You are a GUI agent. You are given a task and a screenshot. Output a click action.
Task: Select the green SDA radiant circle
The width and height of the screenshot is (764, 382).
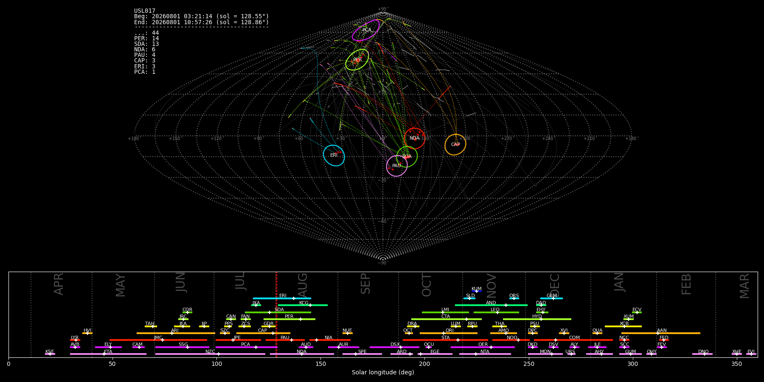pos(407,157)
